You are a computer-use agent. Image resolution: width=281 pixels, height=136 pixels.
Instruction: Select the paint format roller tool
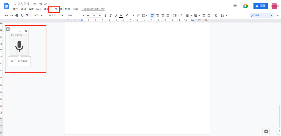27,16
